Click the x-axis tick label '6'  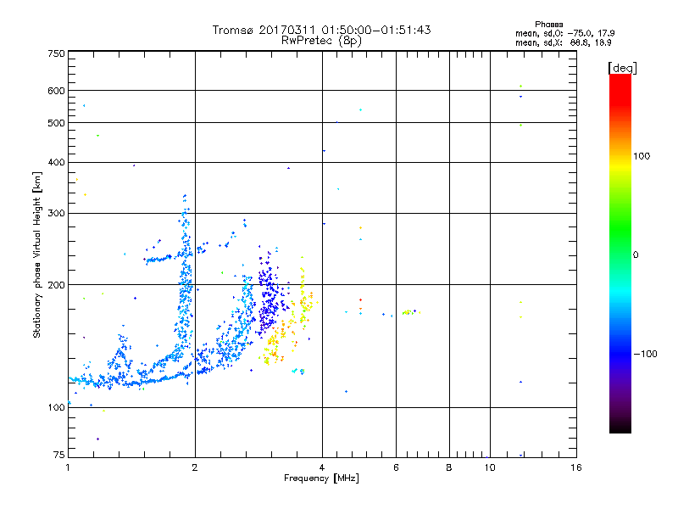tap(396, 467)
